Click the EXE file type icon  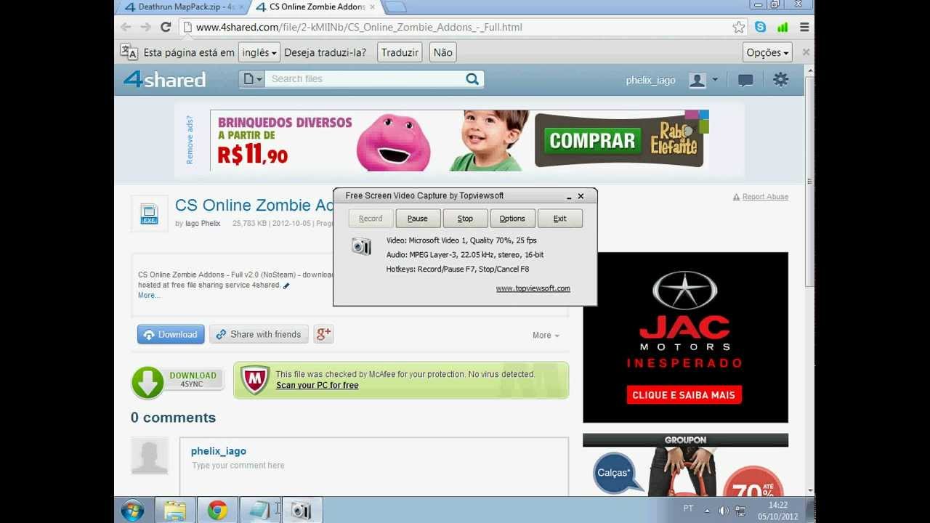click(149, 214)
